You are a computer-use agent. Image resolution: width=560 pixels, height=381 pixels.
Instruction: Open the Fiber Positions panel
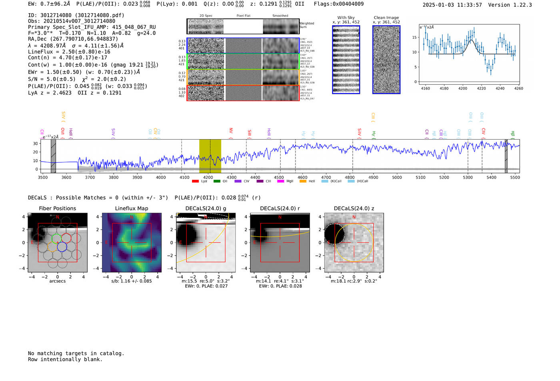tap(58, 242)
